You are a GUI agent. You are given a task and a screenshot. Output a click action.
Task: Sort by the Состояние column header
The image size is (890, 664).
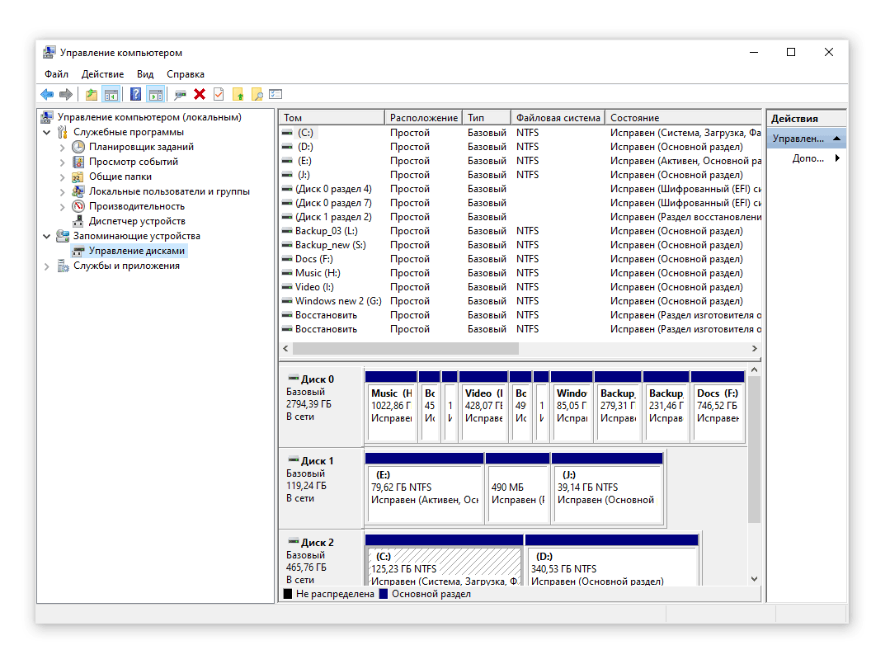point(683,117)
